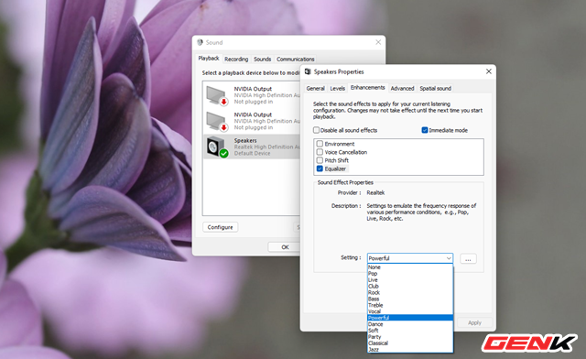Open the Advanced tab
This screenshot has width=586, height=359.
click(403, 88)
